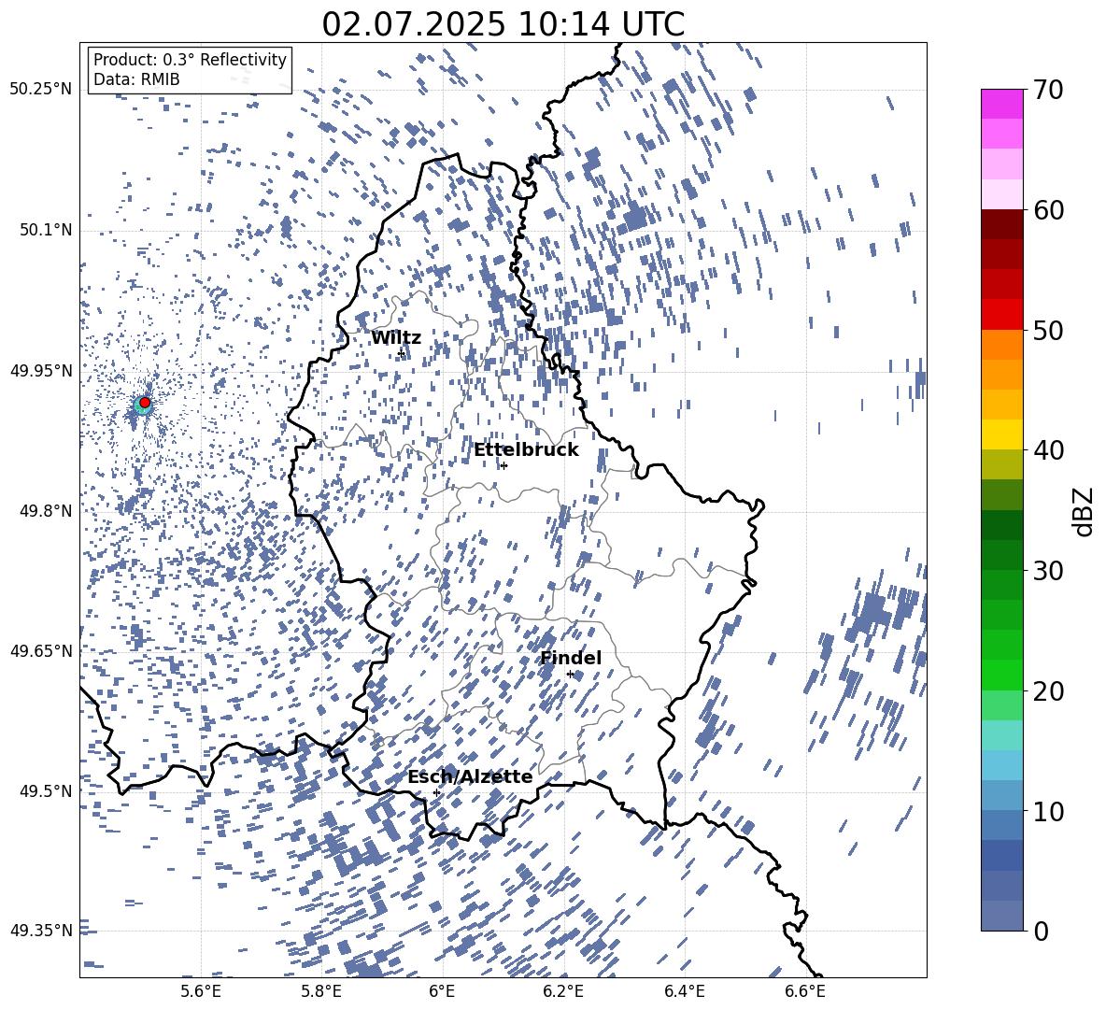Screen dimensions: 1106x1010
Task: Click the Esch/Alzette city label
Action: [470, 777]
